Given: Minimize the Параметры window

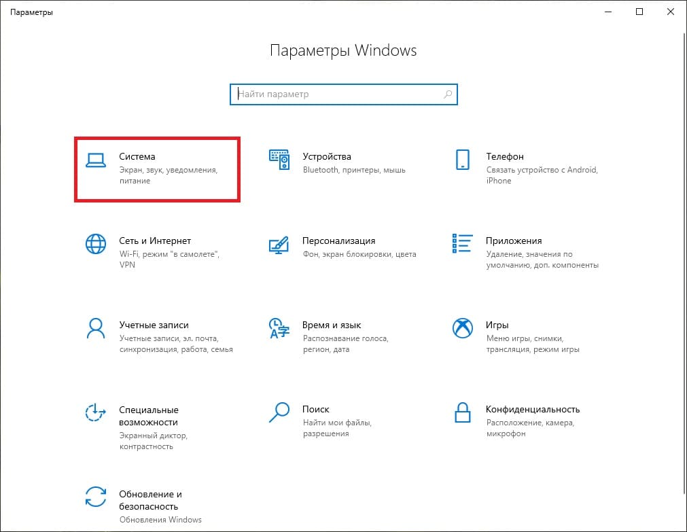Looking at the screenshot, I should coord(608,12).
